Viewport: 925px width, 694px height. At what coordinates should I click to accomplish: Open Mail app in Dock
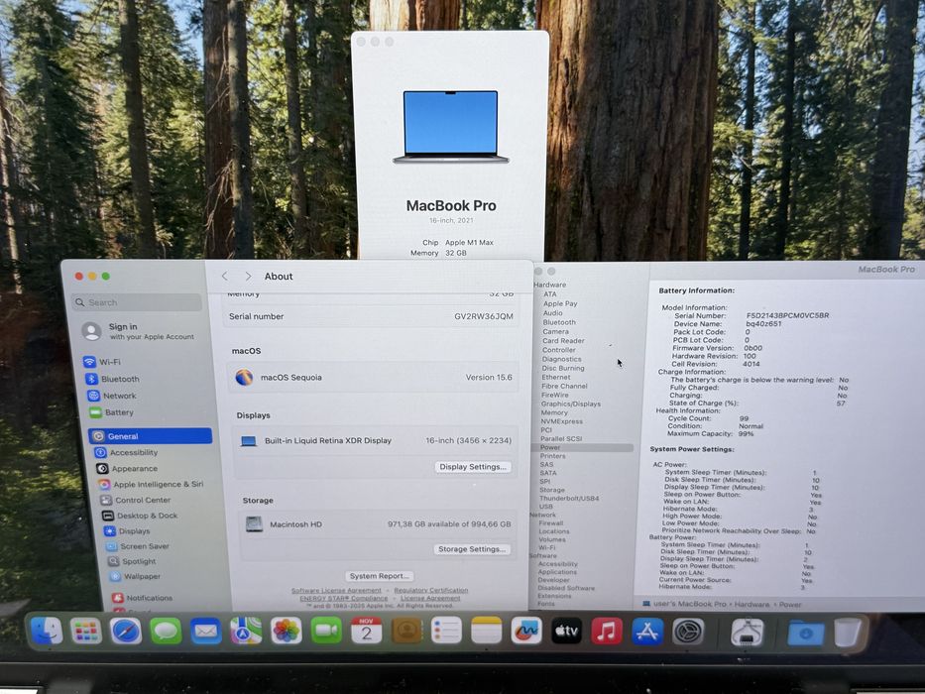click(206, 632)
